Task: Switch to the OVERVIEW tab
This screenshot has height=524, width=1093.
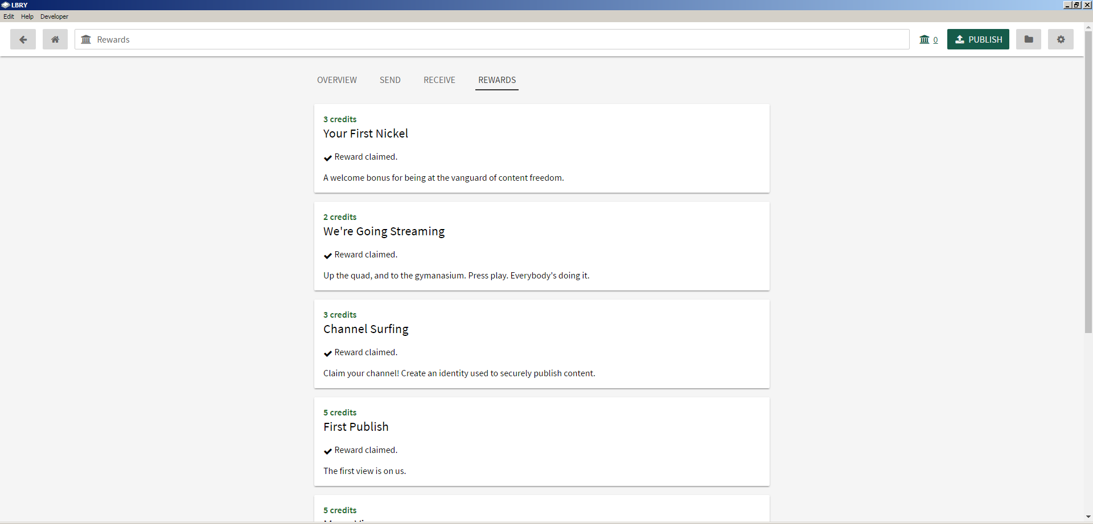Action: pos(337,80)
